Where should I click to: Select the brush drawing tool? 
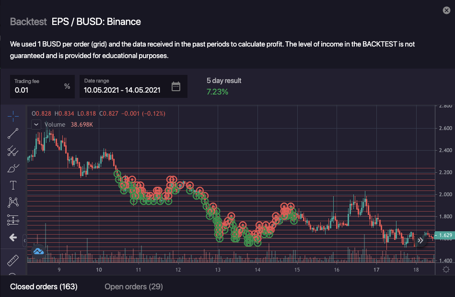point(13,168)
